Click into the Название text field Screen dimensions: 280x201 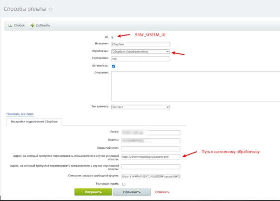[140, 44]
